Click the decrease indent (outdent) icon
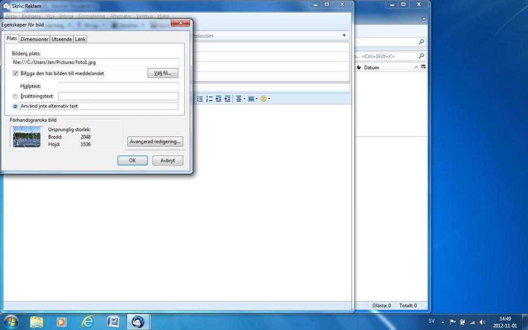The image size is (528, 330). click(218, 98)
